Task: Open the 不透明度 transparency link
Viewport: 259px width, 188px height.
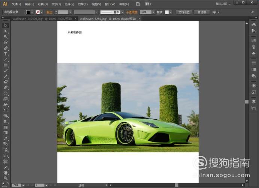Action: (131, 12)
